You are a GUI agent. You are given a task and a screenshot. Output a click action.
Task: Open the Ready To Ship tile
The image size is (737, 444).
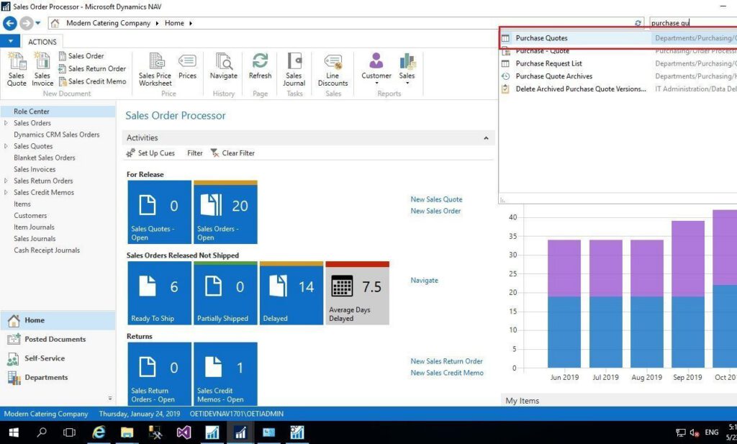159,293
